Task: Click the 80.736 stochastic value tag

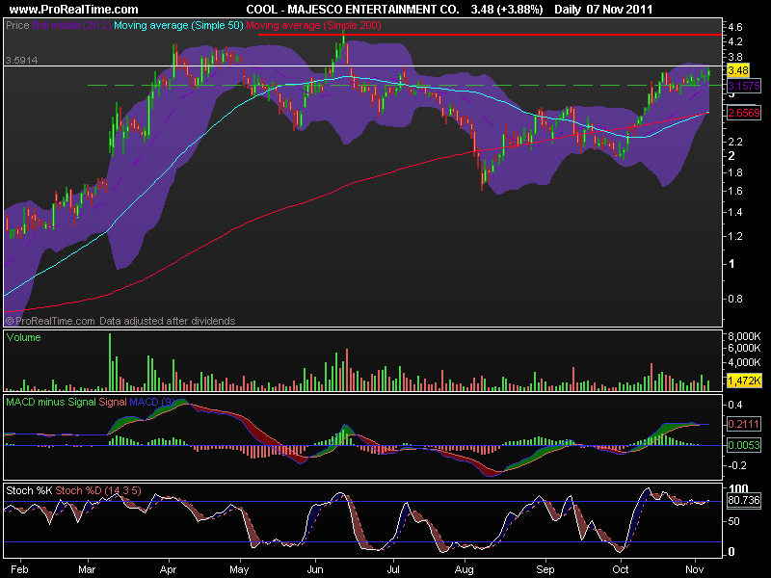Action: point(743,500)
